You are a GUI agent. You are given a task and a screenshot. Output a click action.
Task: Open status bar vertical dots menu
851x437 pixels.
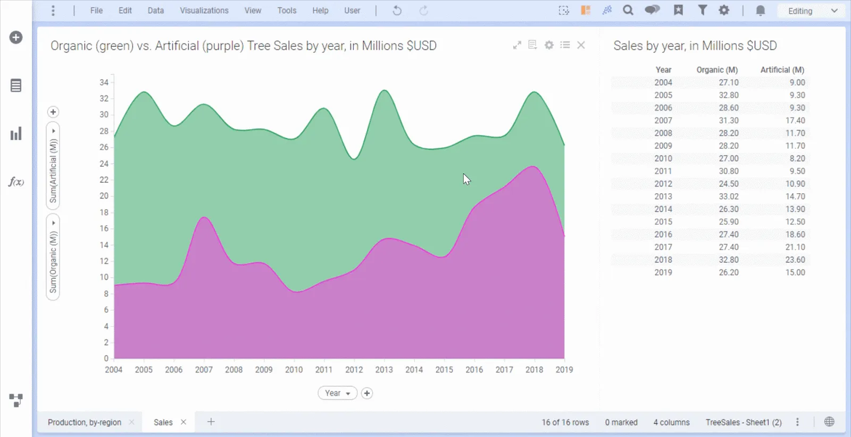coord(797,422)
